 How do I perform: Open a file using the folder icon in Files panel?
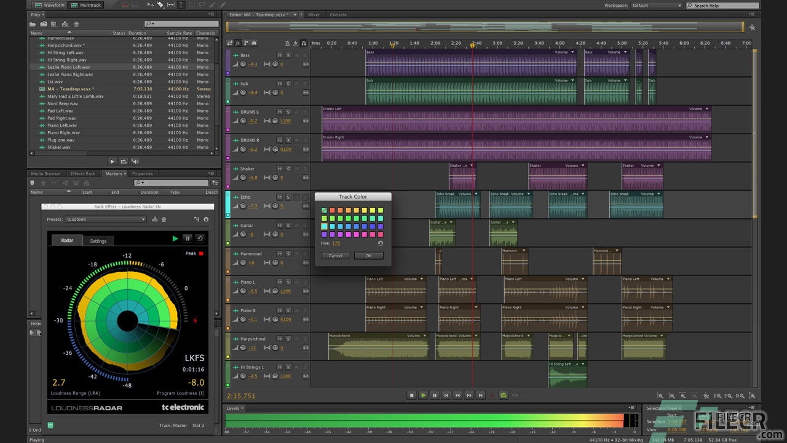click(33, 23)
